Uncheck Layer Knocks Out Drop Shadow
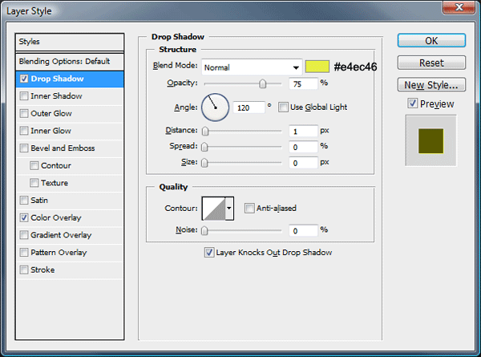The height and width of the screenshot is (357, 481). (x=209, y=253)
